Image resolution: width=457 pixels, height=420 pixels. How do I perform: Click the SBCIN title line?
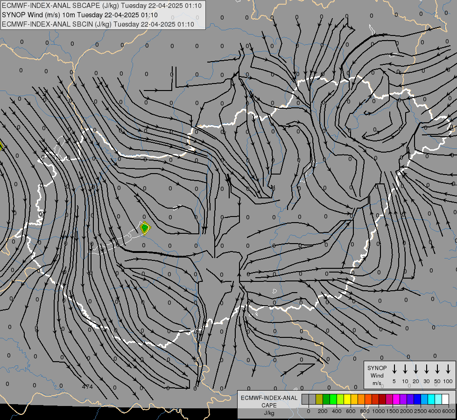click(98, 24)
